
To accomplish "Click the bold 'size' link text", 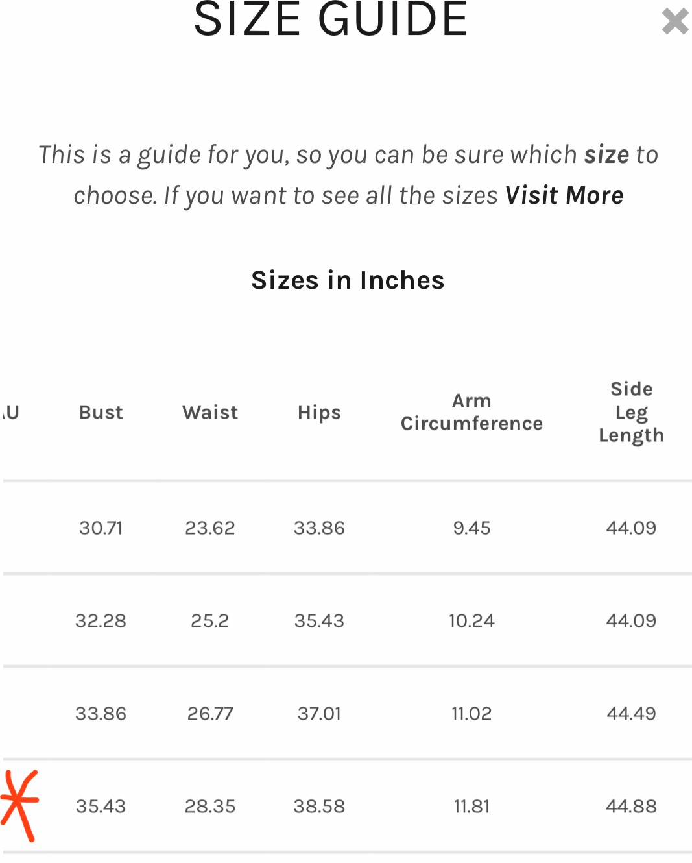I will (x=607, y=154).
